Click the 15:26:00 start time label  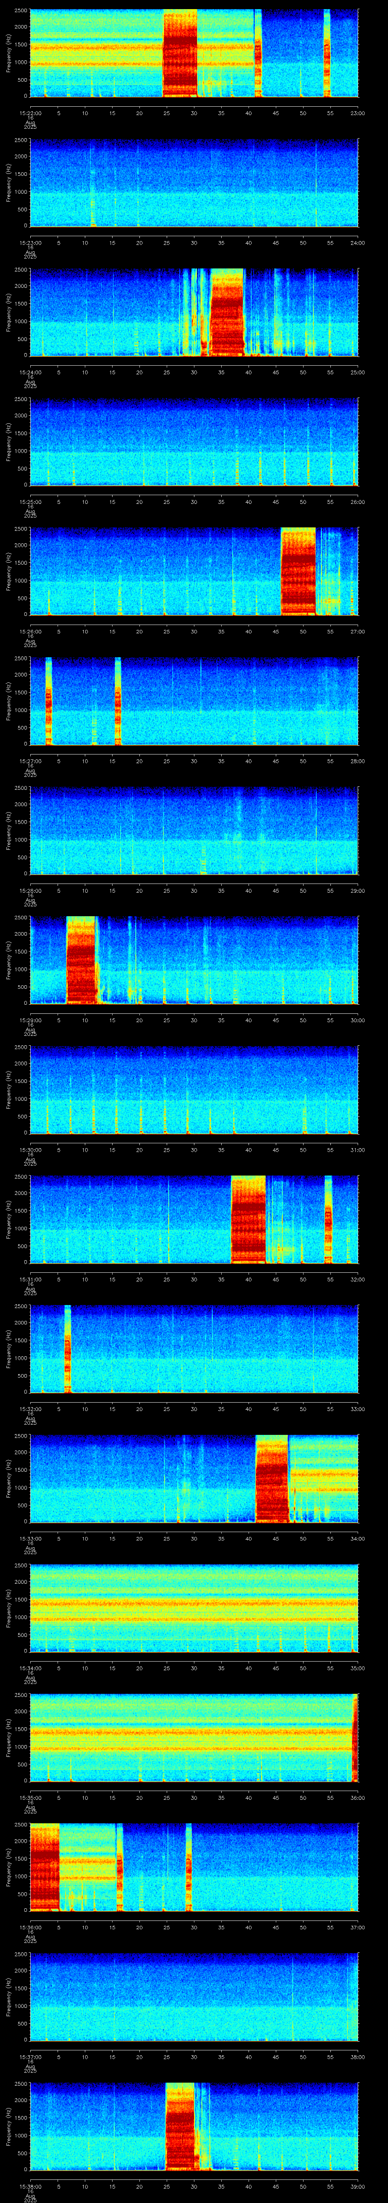point(30,631)
